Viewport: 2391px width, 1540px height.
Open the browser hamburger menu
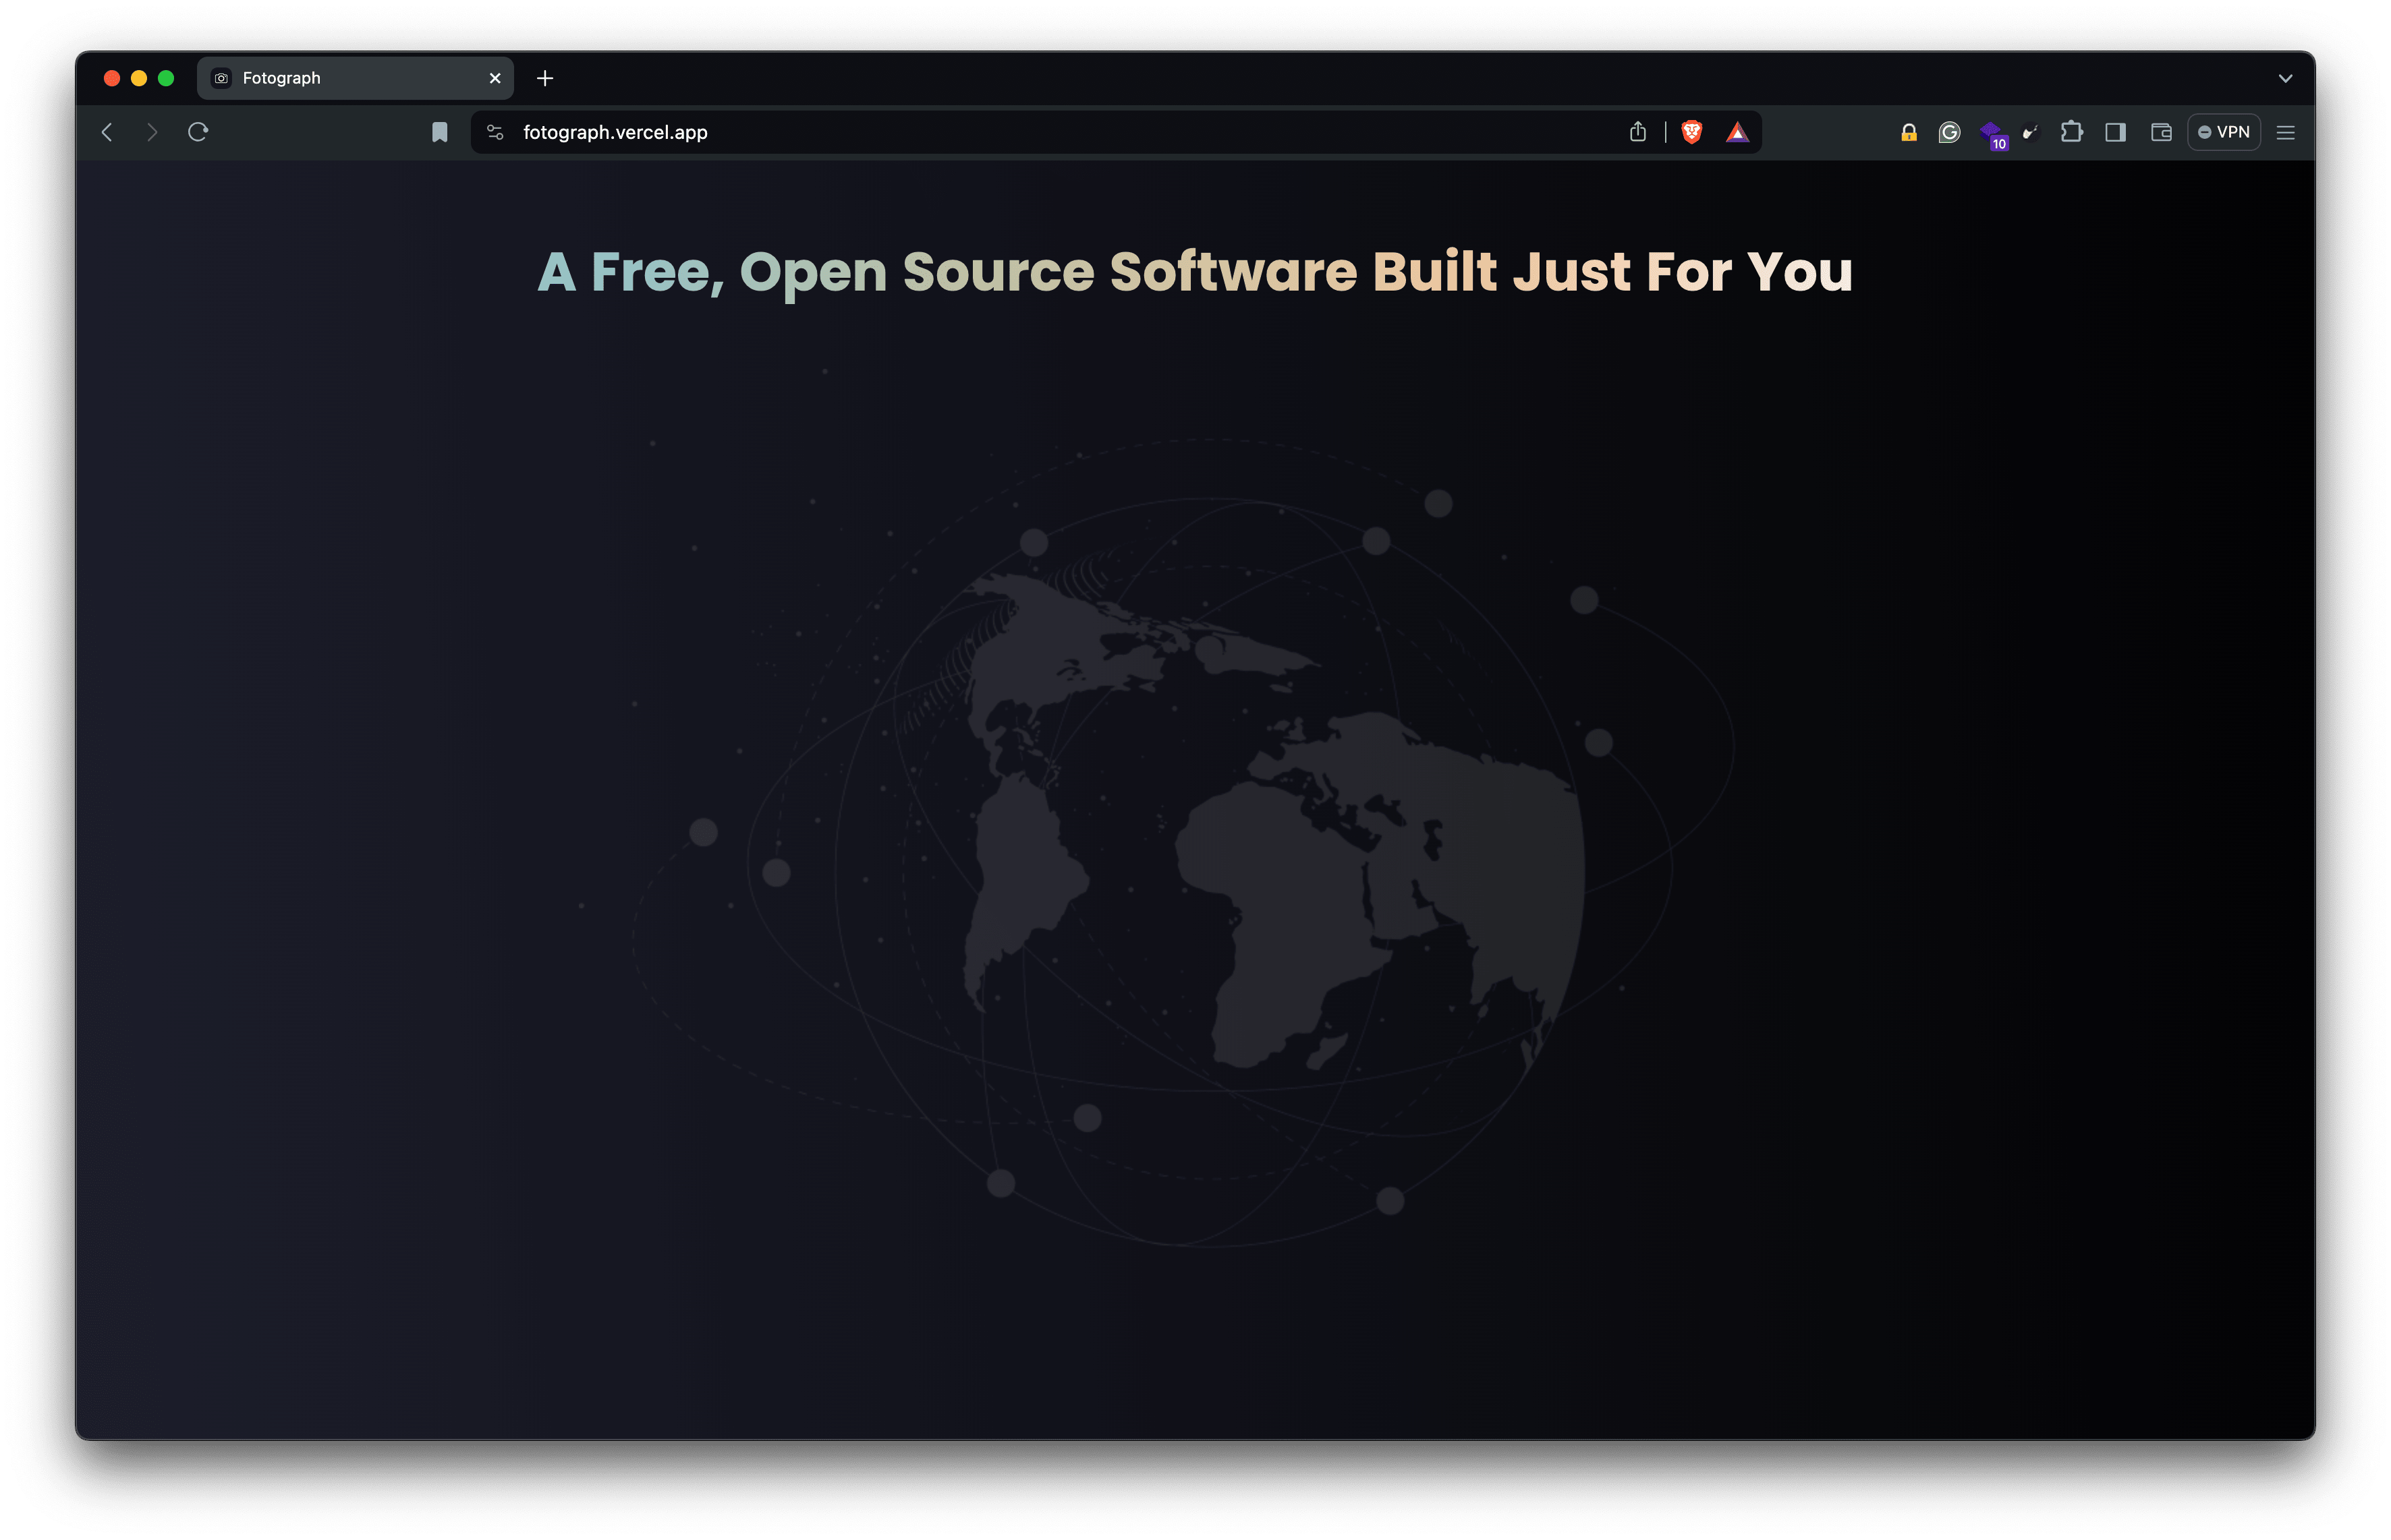pos(2286,132)
